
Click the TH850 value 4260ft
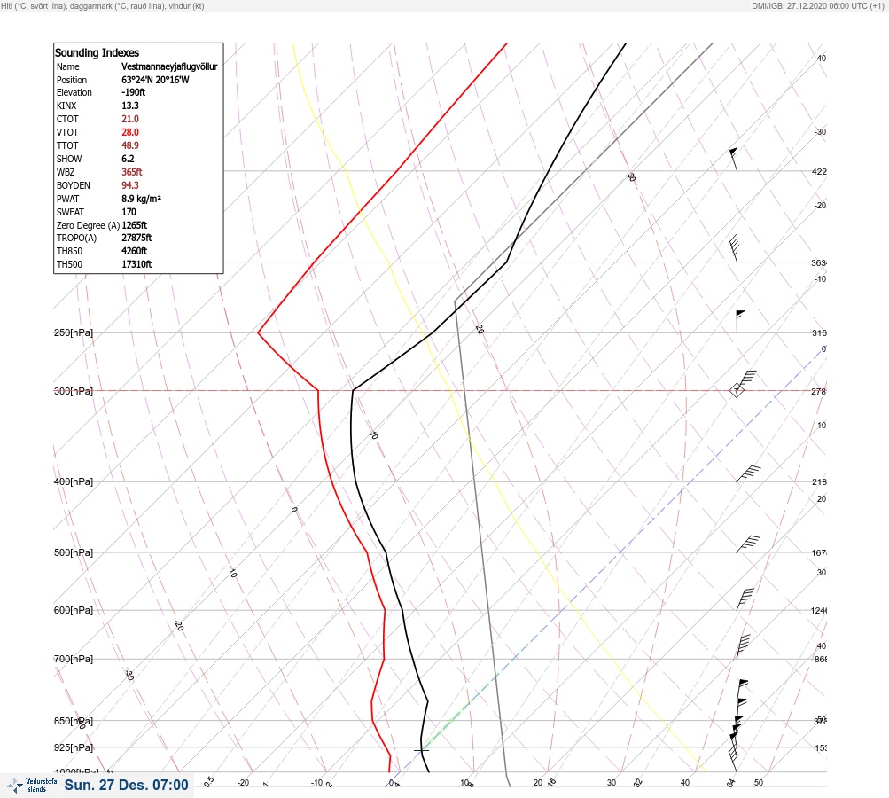coord(135,251)
